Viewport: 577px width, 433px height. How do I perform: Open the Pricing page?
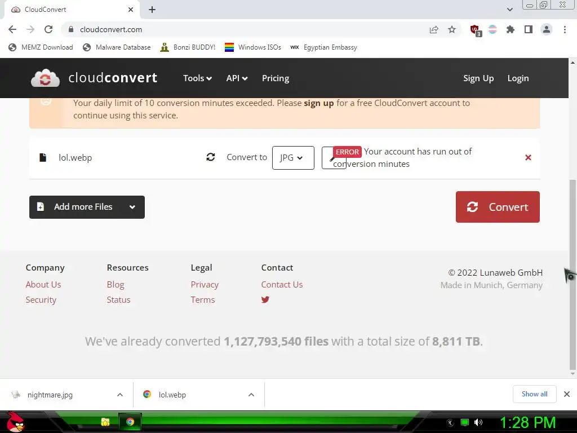pos(275,78)
